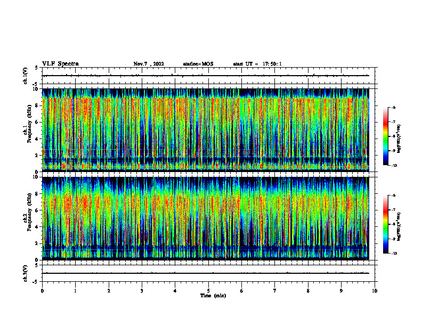Click time axis tick label '9'
The width and height of the screenshot is (422, 326).
pyautogui.click(x=341, y=291)
